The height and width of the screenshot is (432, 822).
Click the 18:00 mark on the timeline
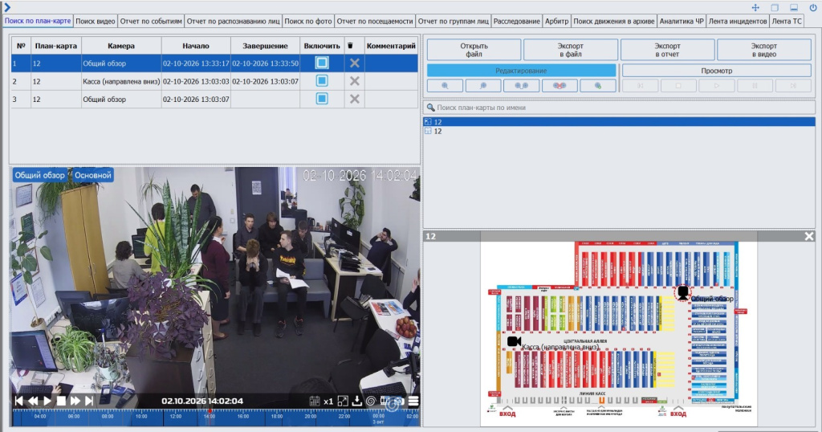pos(277,416)
